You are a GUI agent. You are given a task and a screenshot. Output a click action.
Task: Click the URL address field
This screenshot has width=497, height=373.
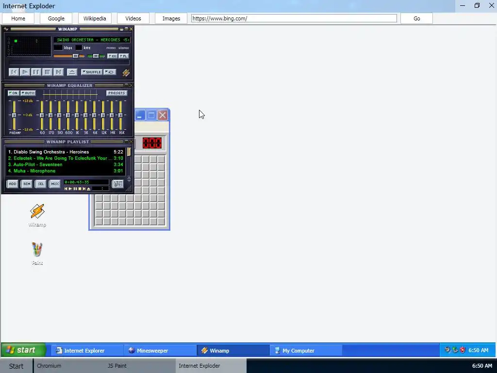pos(294,18)
